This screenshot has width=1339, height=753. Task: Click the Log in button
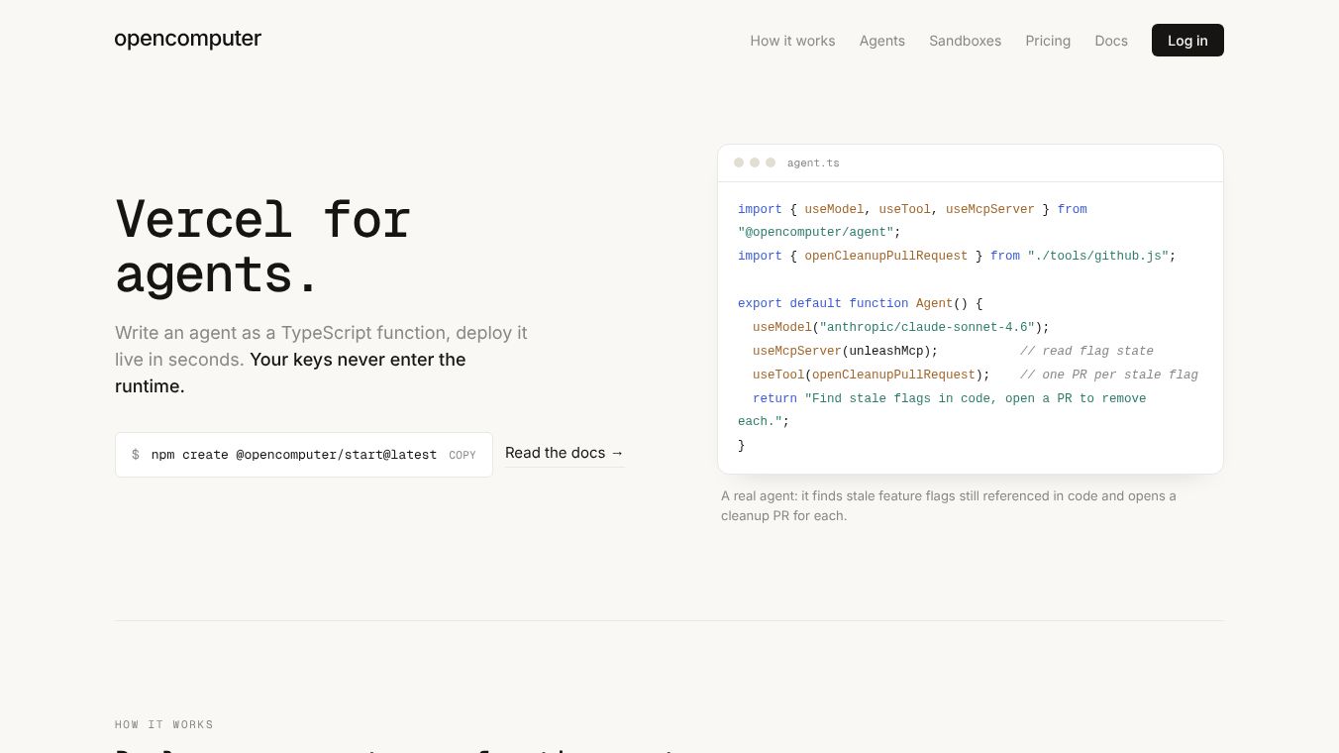(1187, 41)
